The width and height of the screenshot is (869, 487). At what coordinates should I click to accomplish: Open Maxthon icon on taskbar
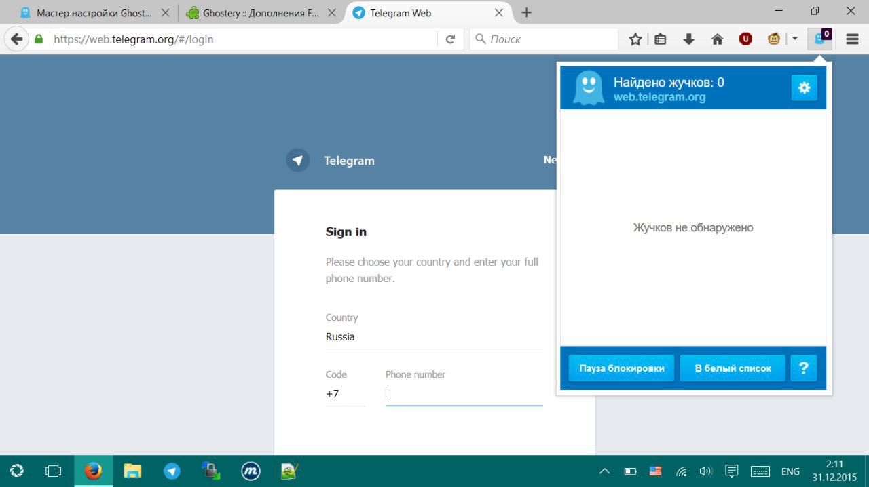pos(251,471)
